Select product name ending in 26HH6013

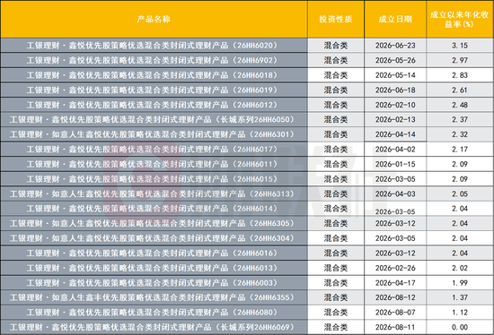pos(152,268)
